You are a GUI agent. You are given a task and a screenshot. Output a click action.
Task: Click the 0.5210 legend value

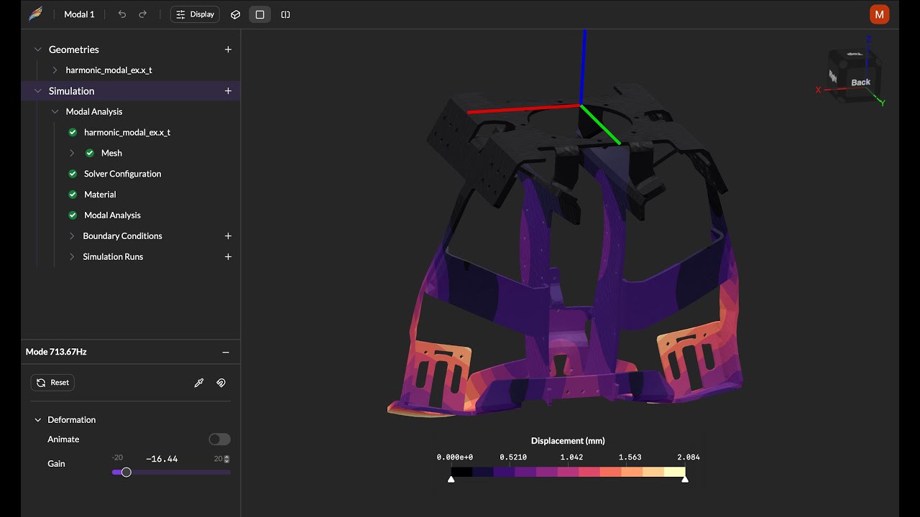[x=513, y=457]
